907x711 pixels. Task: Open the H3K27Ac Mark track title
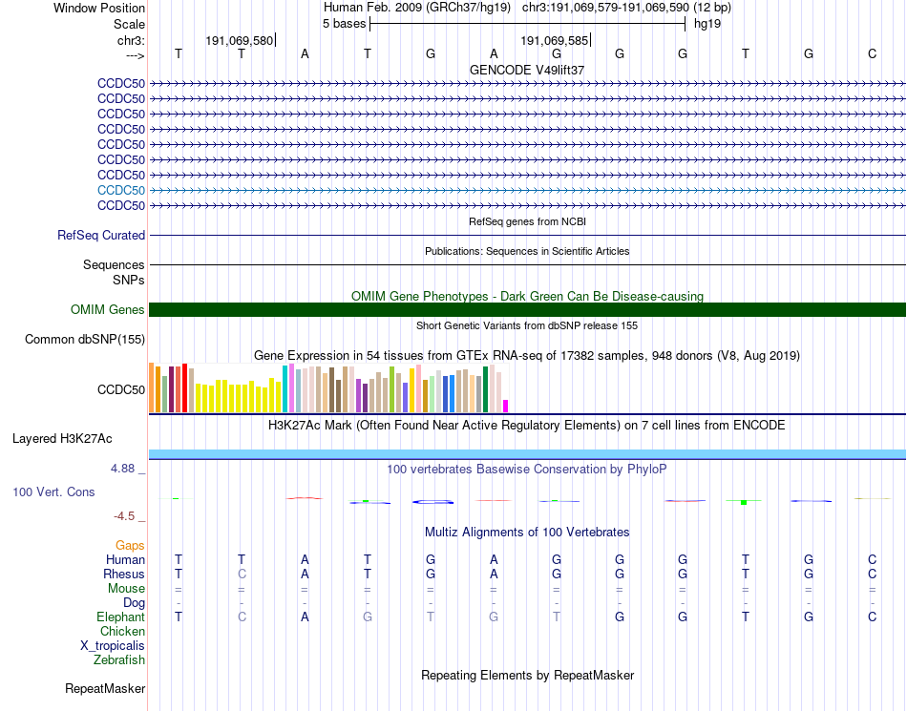[x=527, y=426]
